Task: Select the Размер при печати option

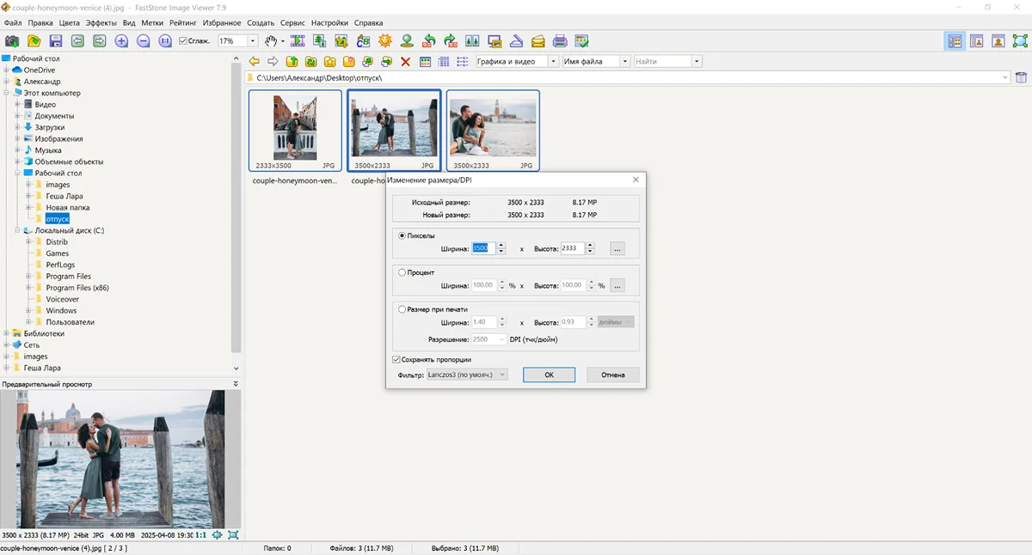Action: point(402,309)
